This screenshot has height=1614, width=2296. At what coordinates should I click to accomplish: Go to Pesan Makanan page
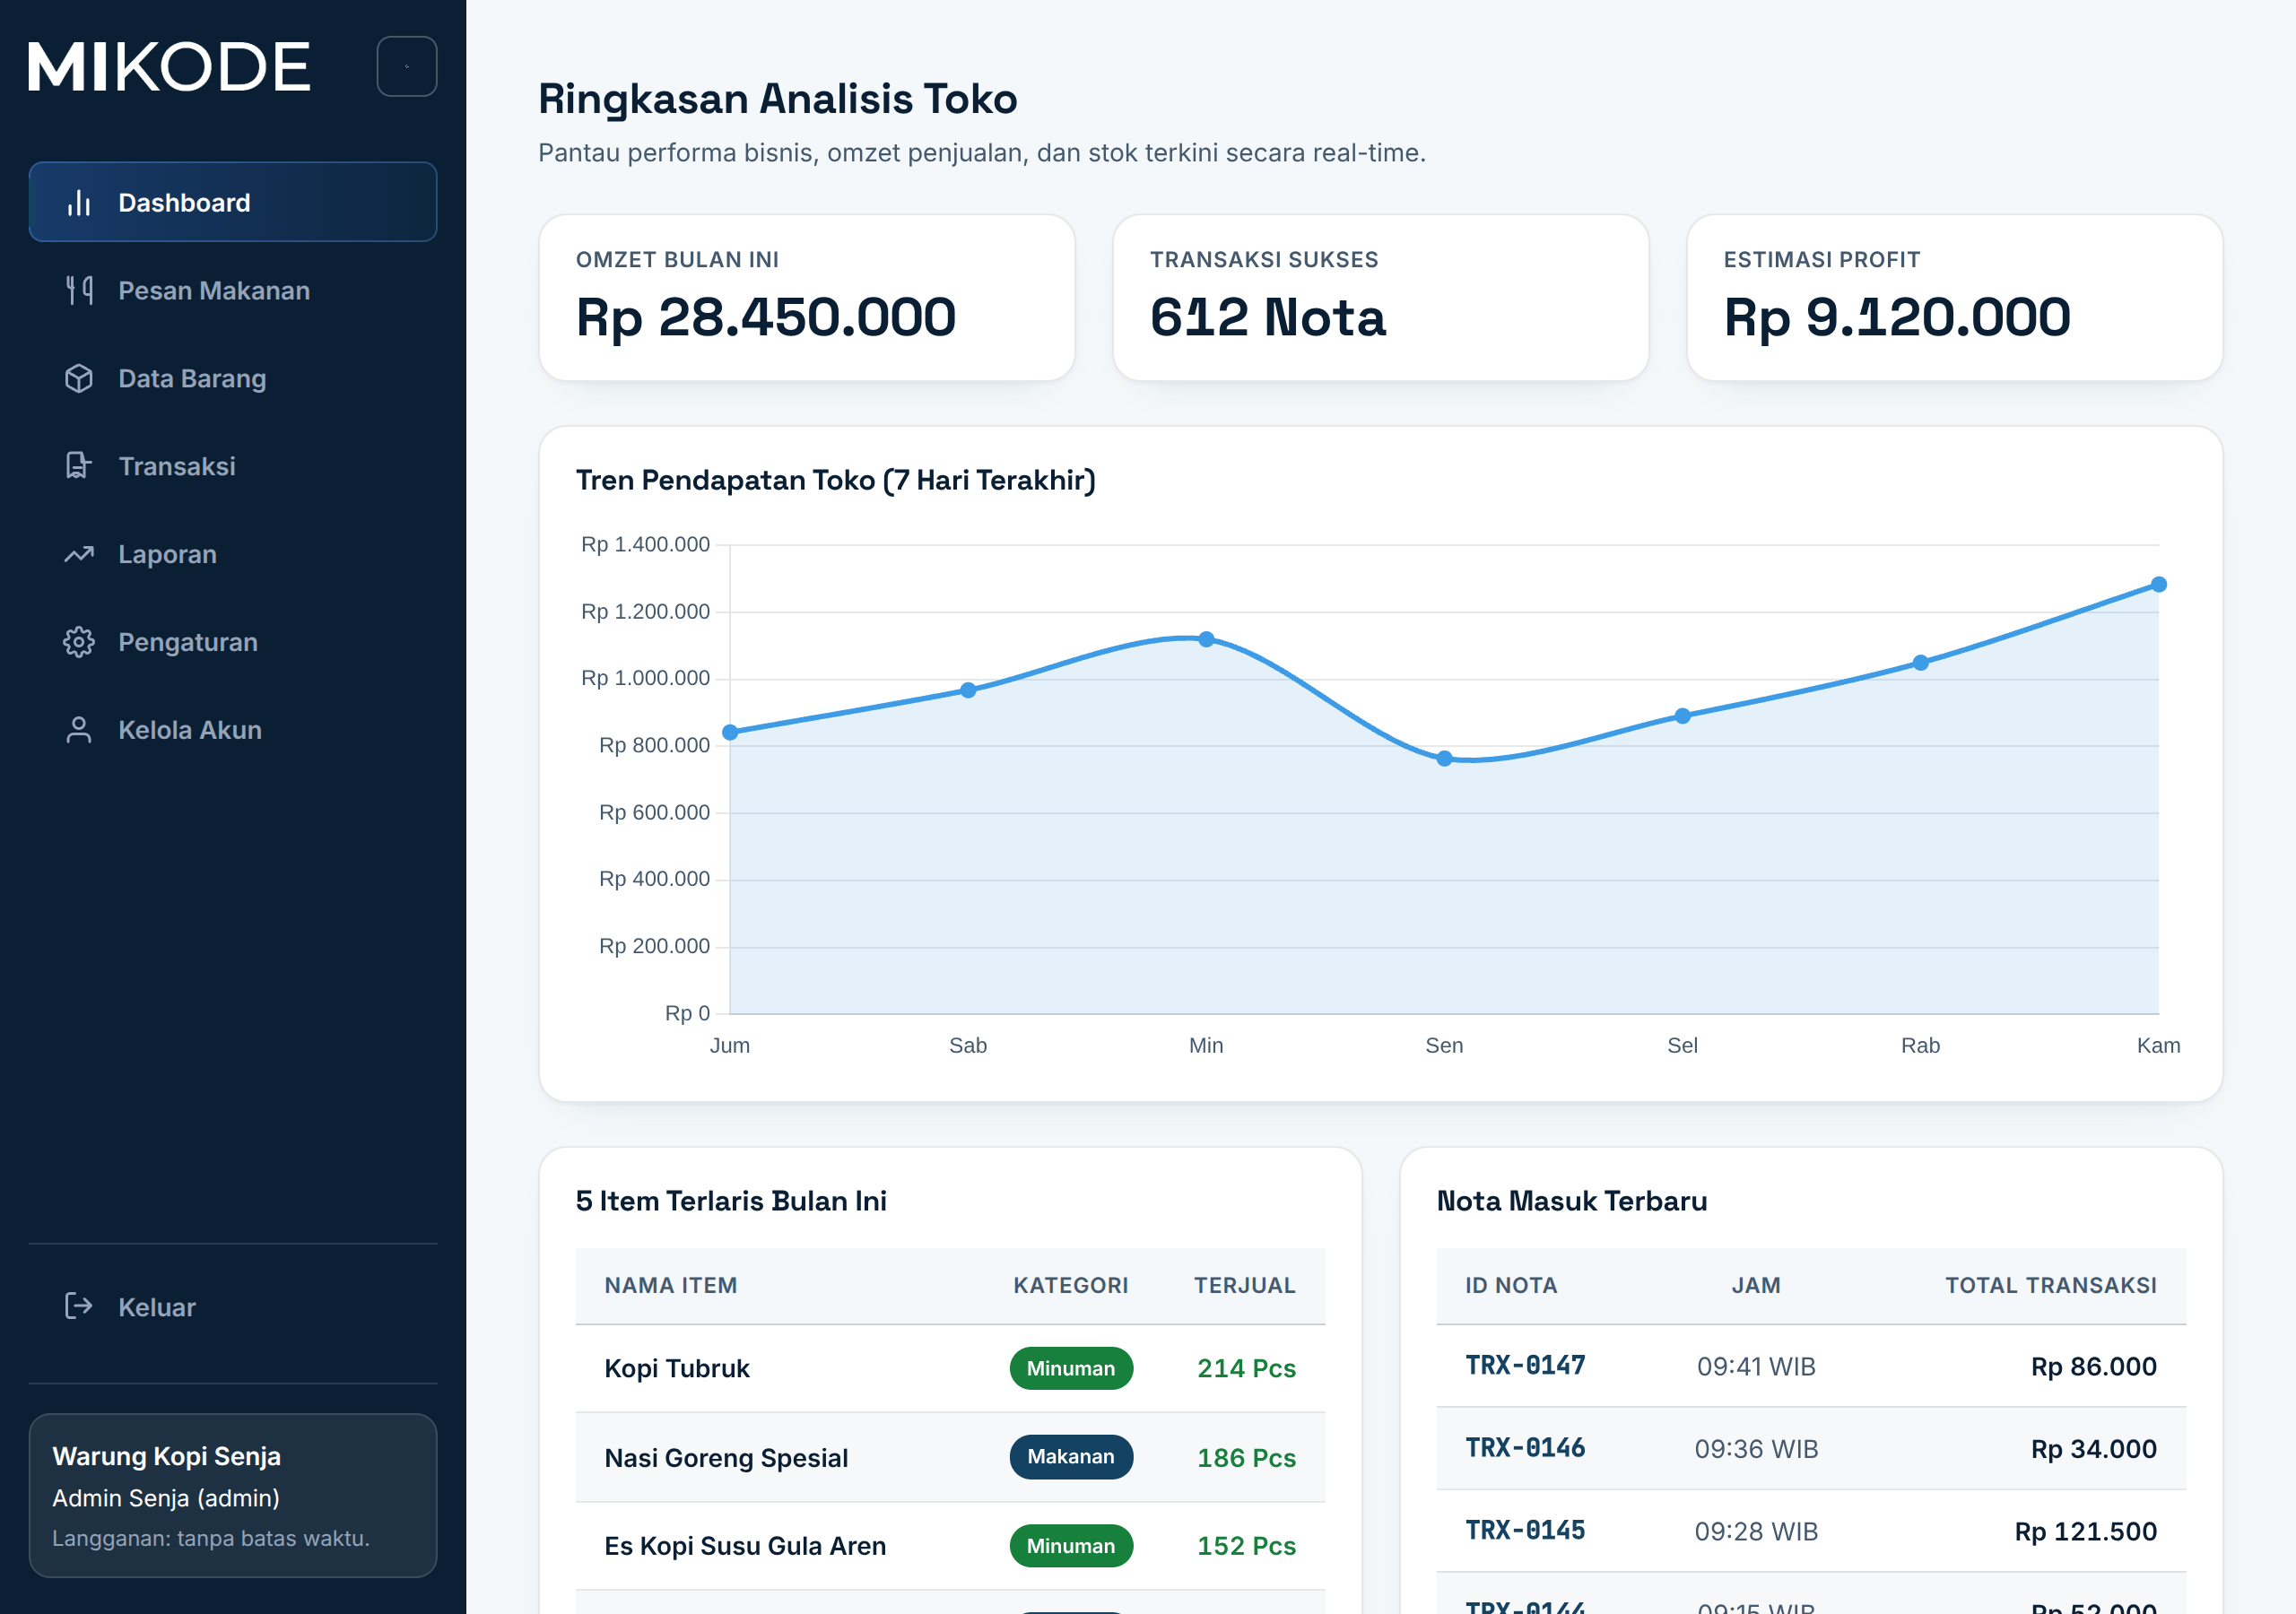(x=233, y=291)
